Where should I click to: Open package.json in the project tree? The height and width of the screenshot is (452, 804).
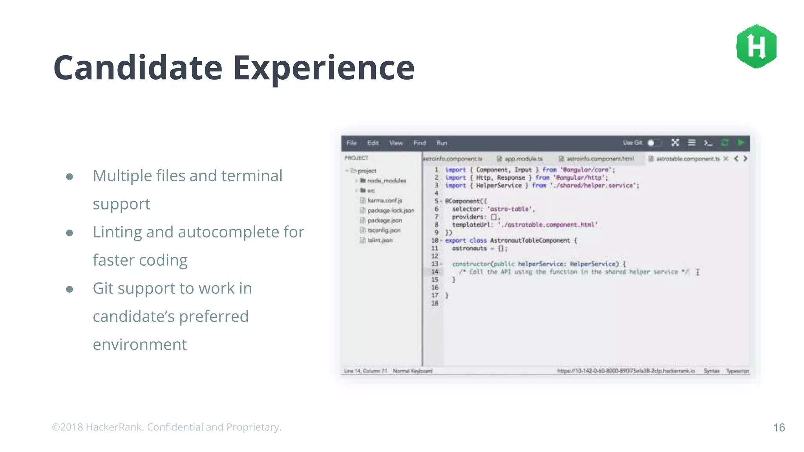(384, 221)
